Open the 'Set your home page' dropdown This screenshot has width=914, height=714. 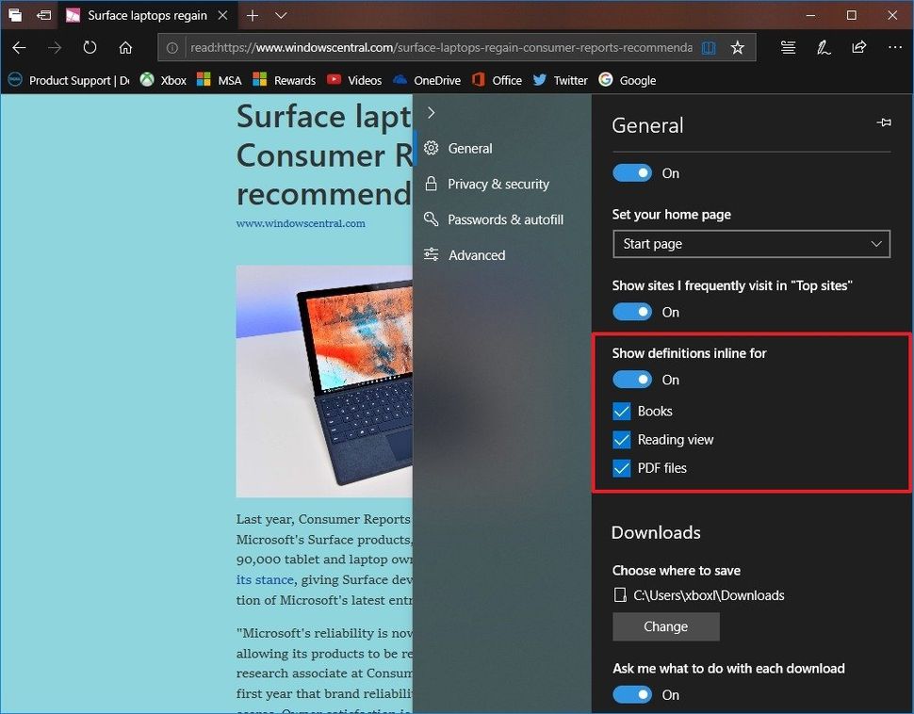tap(751, 244)
